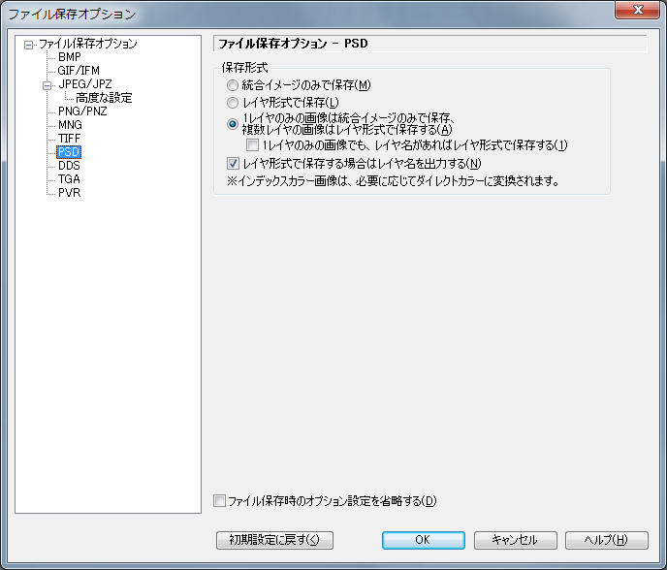Select TIFF in the format tree
The image size is (667, 570).
pos(70,139)
